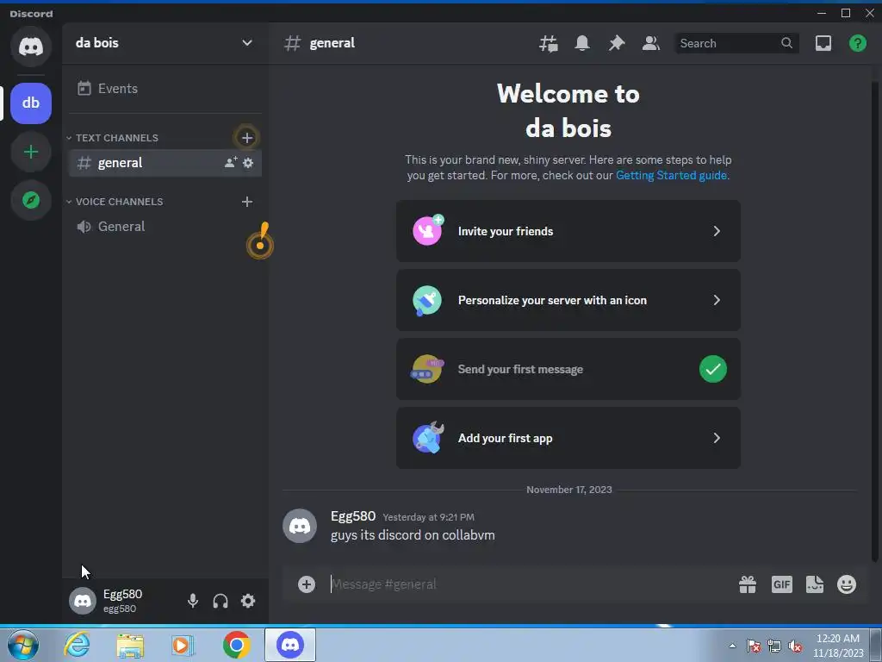Expand chevron on Invite your friends
This screenshot has height=662, width=882.
click(x=717, y=231)
